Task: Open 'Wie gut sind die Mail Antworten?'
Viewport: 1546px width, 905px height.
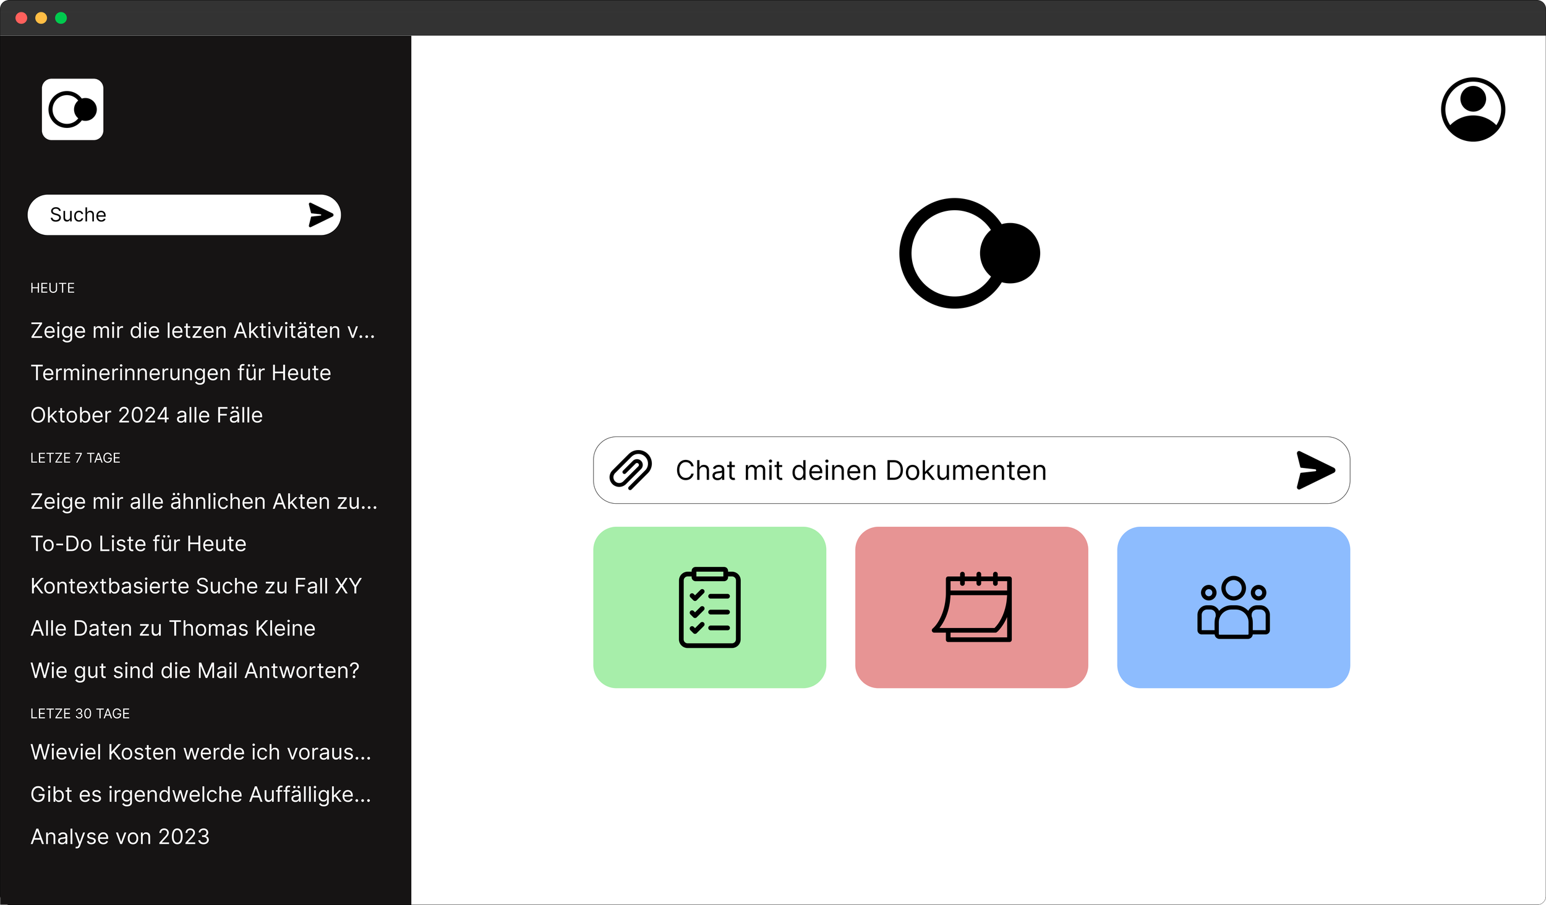Action: pyautogui.click(x=195, y=671)
